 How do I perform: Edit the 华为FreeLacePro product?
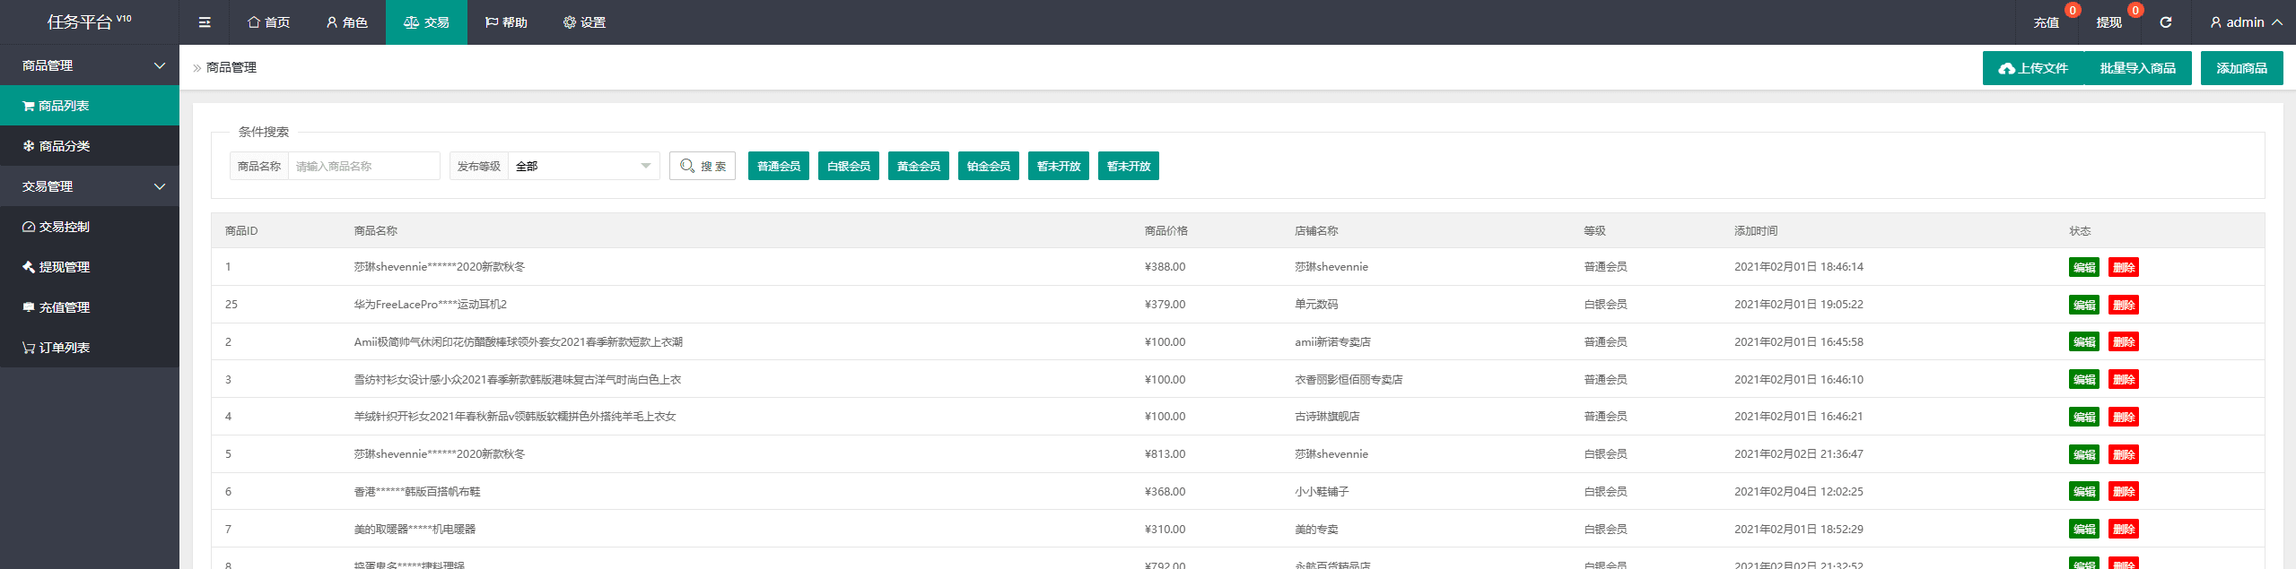(2084, 305)
